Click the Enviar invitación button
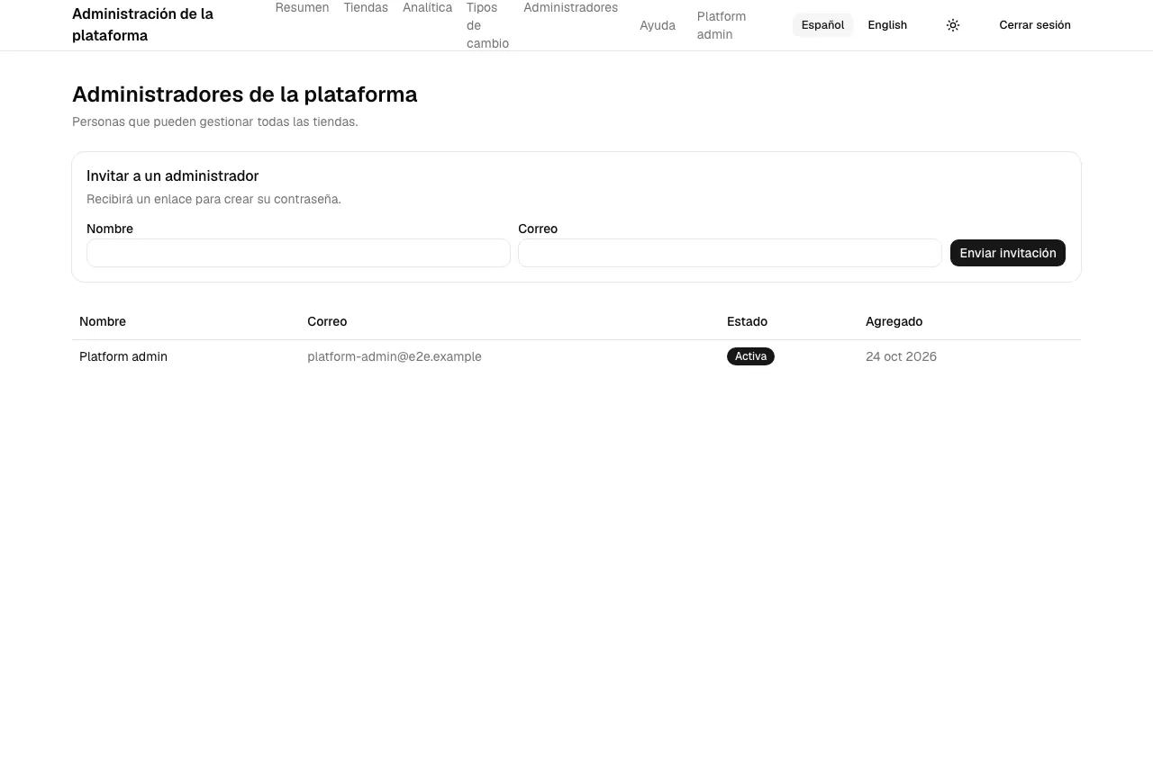Screen dimensions: 1153x774 click(1008, 253)
